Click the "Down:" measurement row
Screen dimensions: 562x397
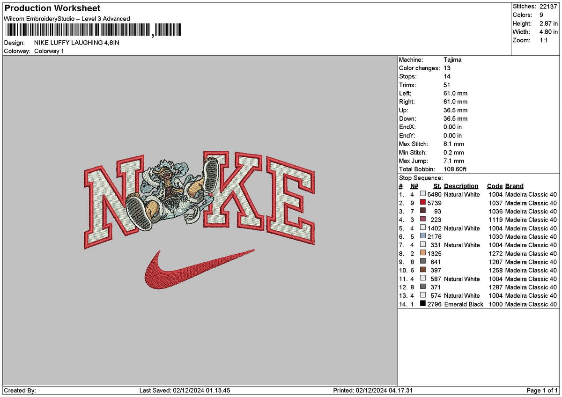point(433,118)
